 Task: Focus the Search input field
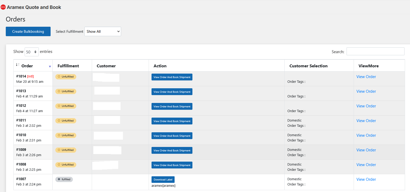(x=375, y=51)
